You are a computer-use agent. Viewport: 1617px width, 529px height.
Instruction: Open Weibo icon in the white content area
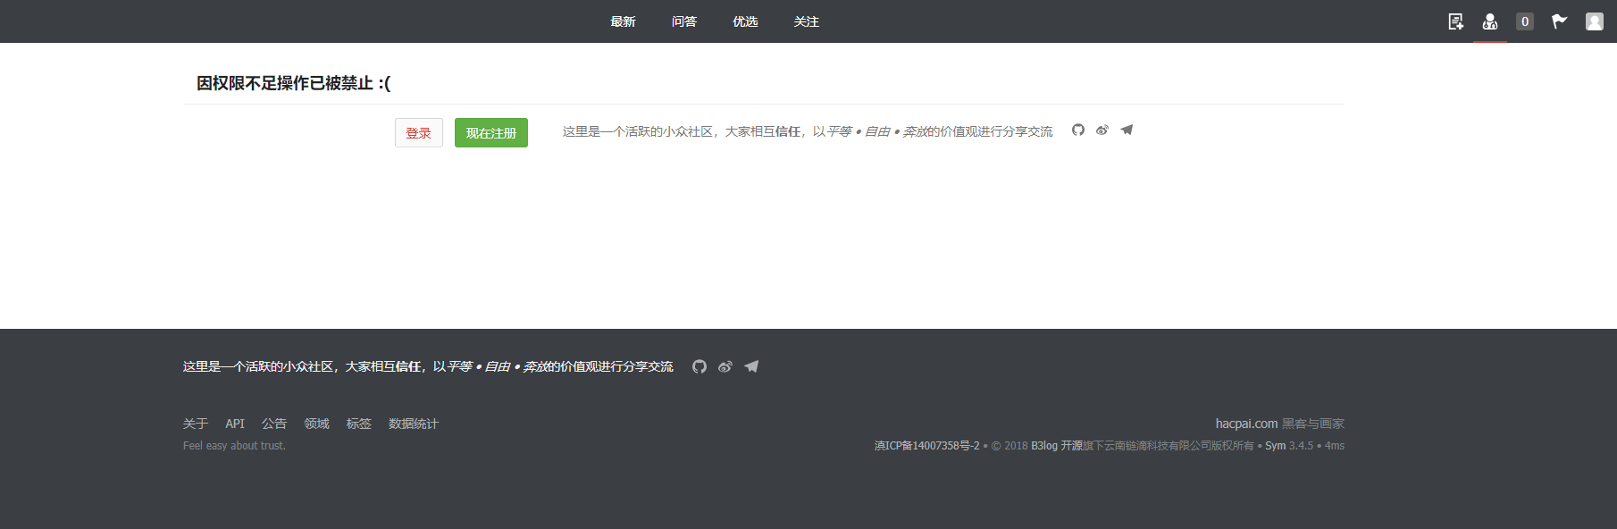(x=1102, y=130)
